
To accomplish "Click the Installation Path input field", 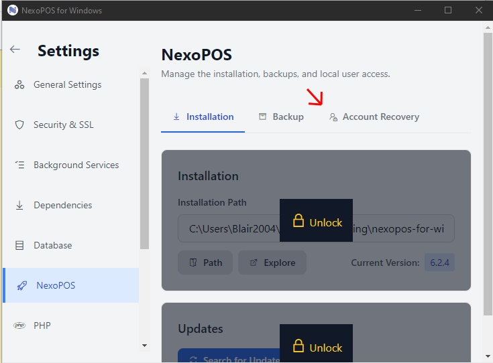I will [x=317, y=228].
